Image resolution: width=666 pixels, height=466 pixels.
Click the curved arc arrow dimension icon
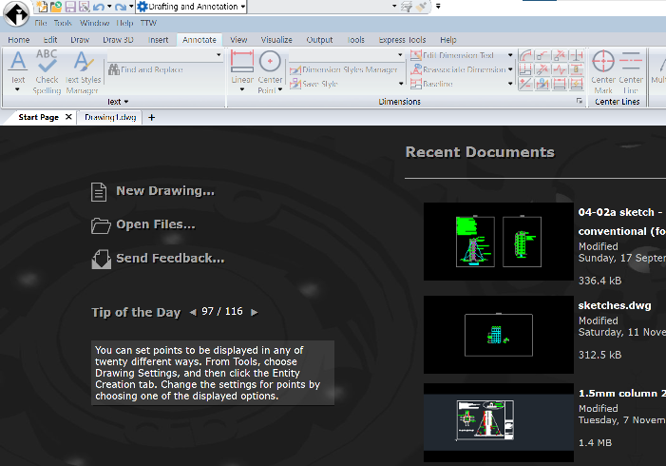point(525,56)
